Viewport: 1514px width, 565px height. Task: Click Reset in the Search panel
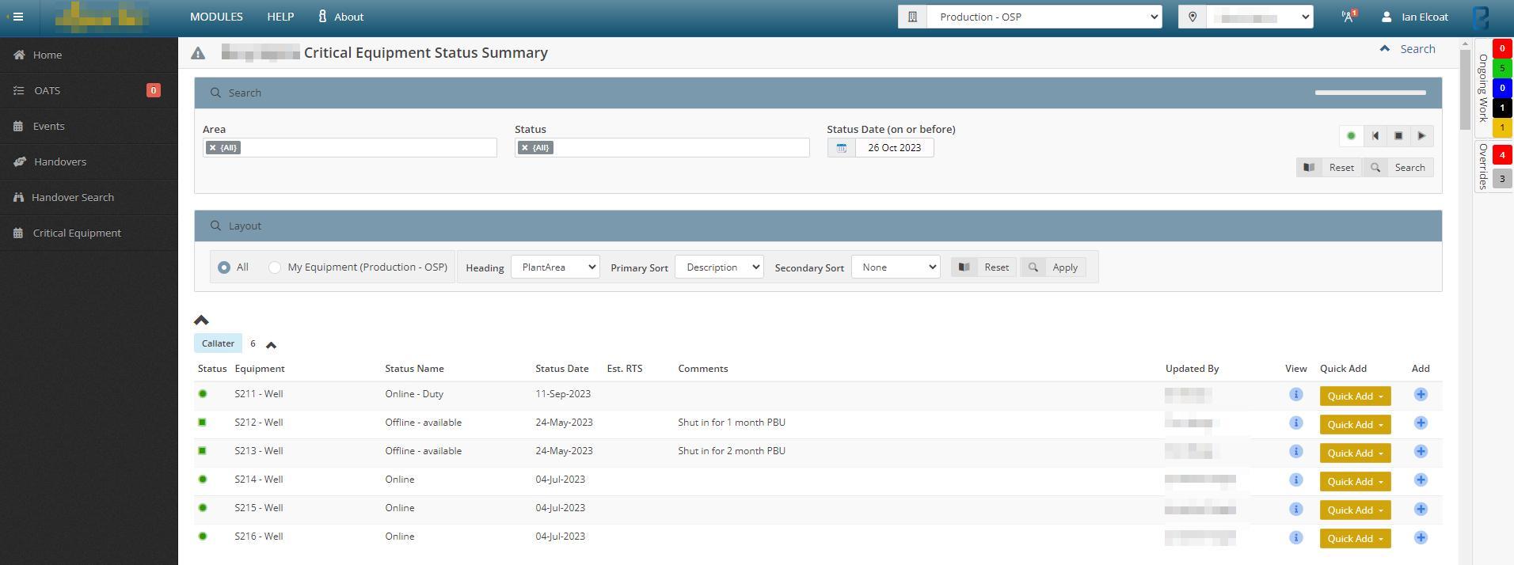[x=1330, y=168]
